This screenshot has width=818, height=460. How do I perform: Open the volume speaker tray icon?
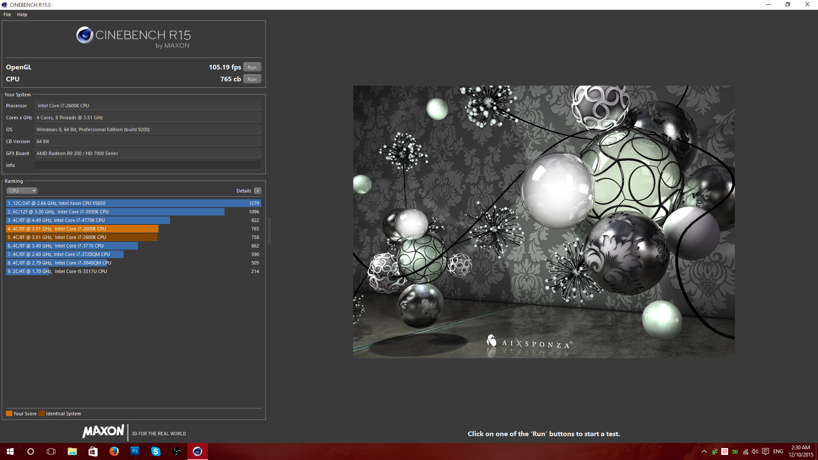pyautogui.click(x=755, y=451)
